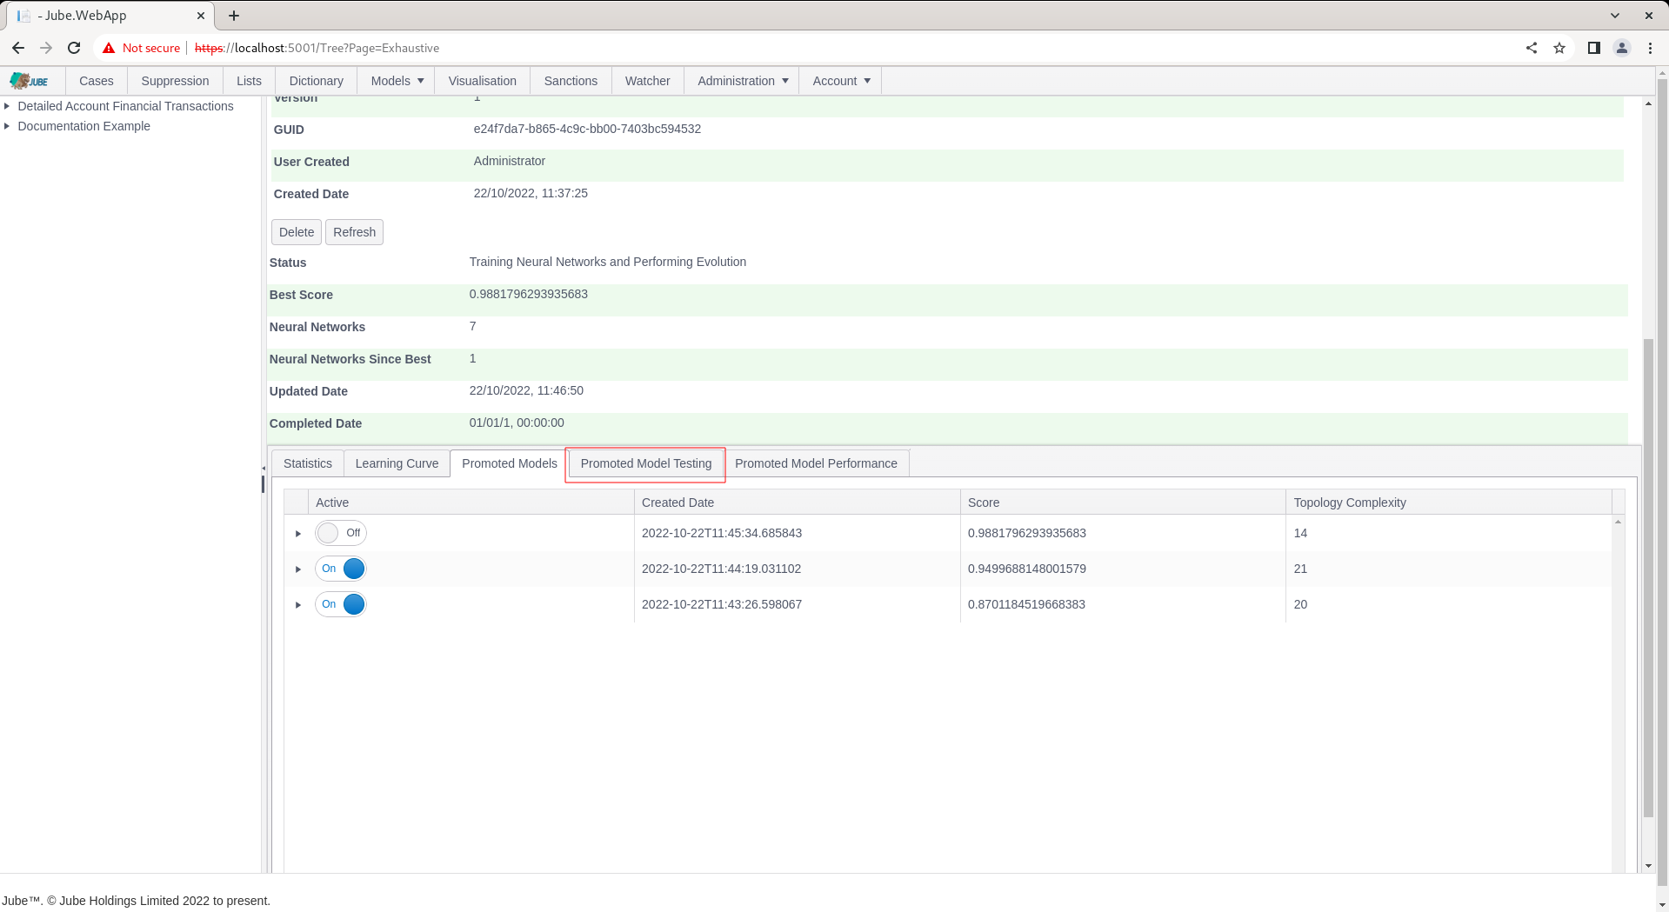Expand row created 11:43:26.598067
The height and width of the screenshot is (912, 1669).
pos(298,605)
